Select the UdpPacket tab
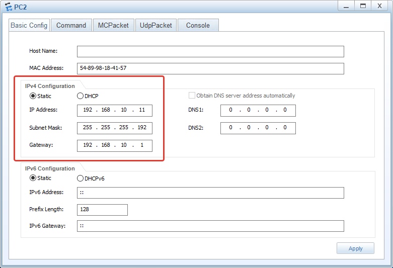 156,25
